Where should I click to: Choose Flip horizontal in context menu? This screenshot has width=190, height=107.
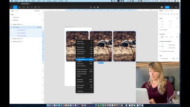(85, 86)
